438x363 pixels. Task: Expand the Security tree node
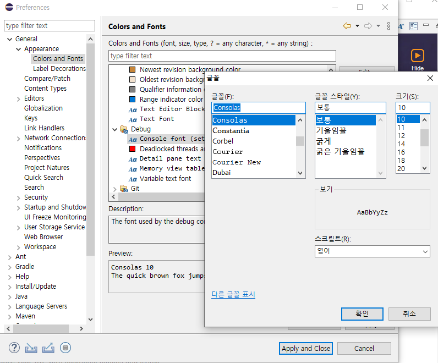tap(19, 198)
